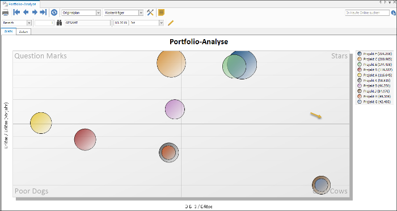This screenshot has height=211, width=397.
Task: Click the blue Haufe Online info icon
Action: point(394,12)
